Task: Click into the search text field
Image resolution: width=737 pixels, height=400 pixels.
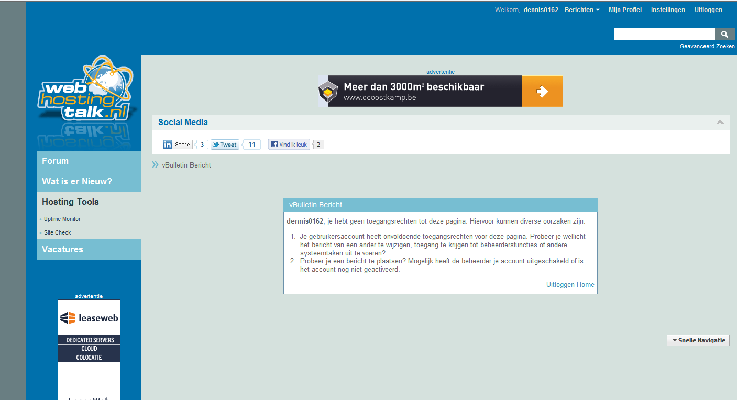Action: 665,34
